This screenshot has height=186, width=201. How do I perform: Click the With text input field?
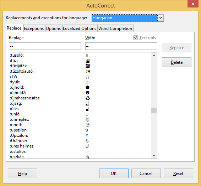click(121, 46)
